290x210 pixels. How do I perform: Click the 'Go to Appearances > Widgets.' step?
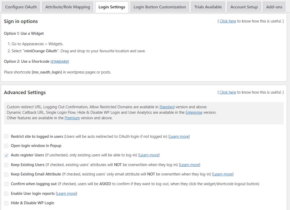pyautogui.click(x=37, y=44)
